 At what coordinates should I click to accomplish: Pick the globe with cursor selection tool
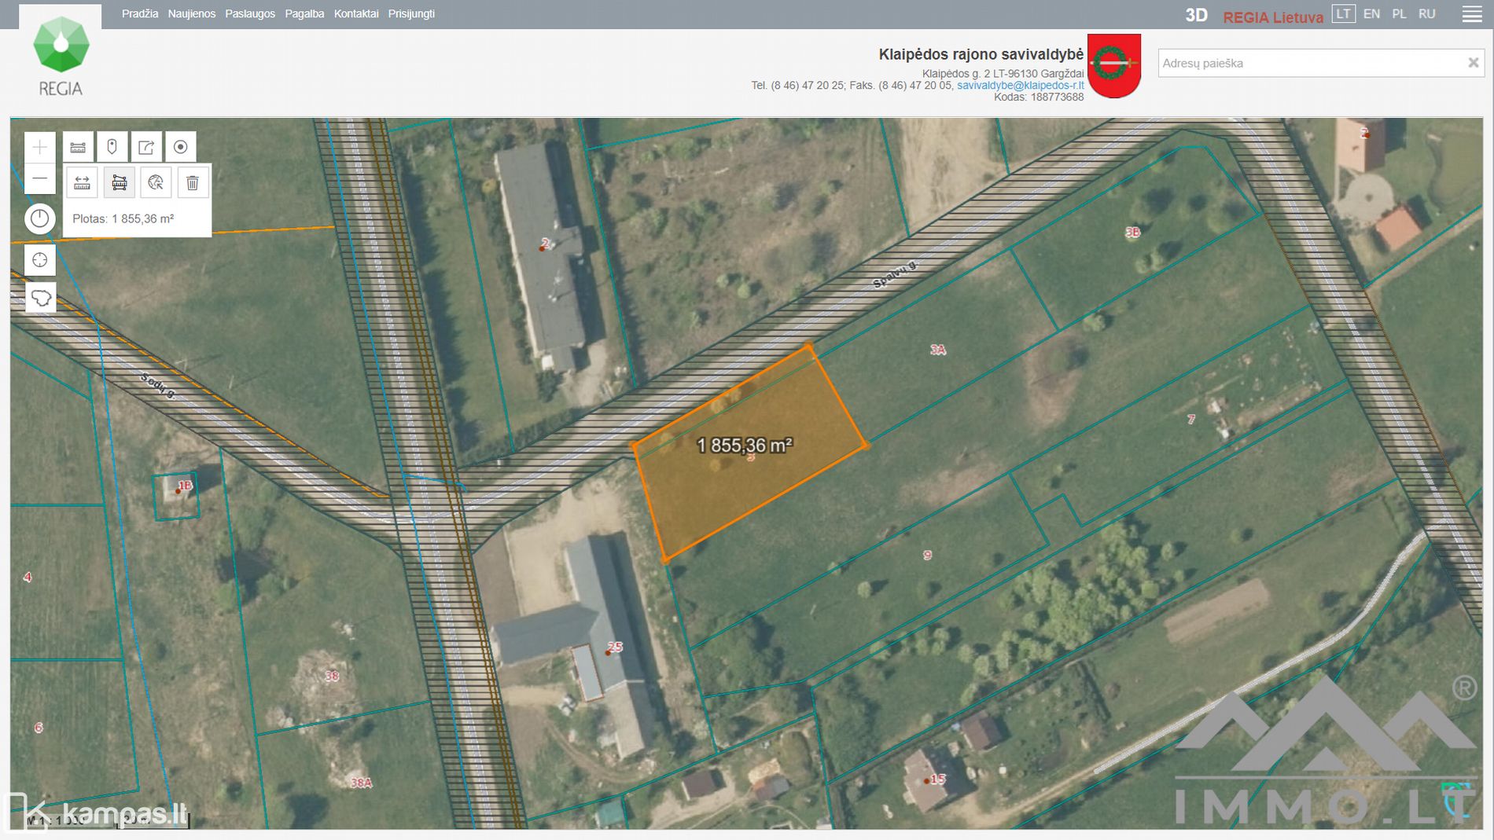coord(156,183)
